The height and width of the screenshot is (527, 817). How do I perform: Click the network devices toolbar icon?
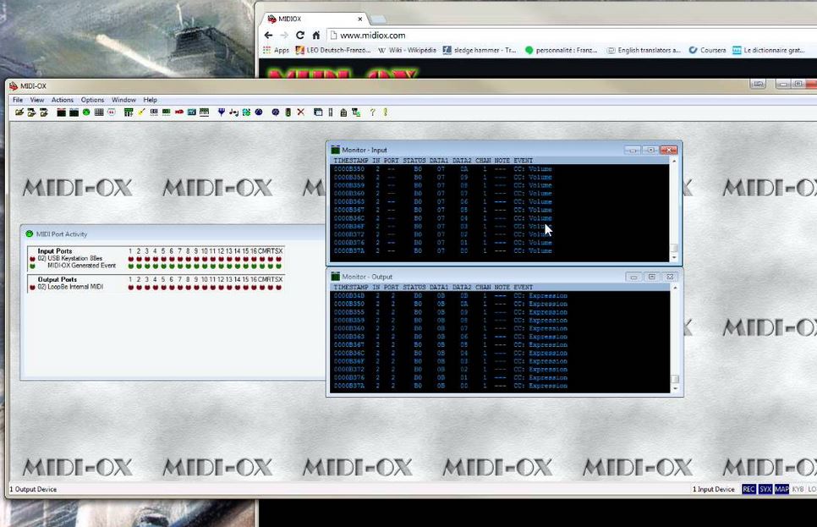coord(356,112)
